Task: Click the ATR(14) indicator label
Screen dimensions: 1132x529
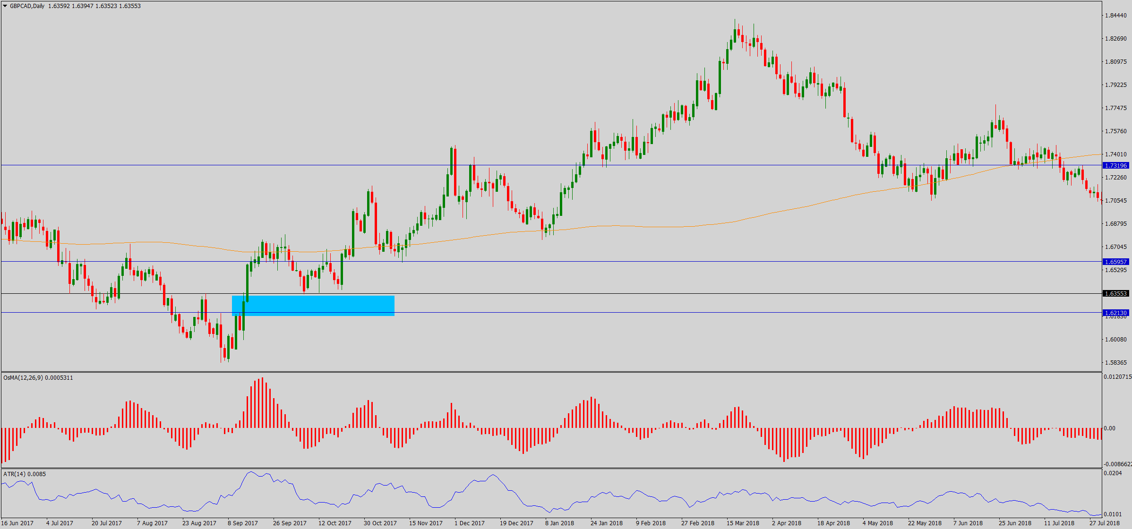Action: (15, 474)
